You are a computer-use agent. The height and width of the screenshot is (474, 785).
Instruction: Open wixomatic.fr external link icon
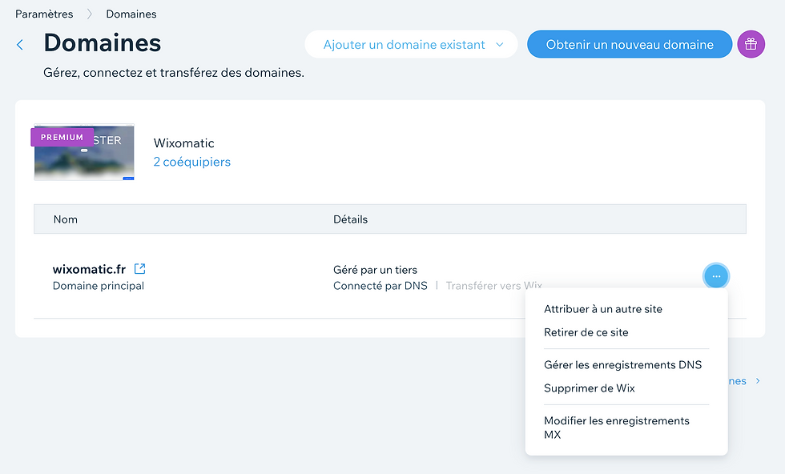[x=139, y=269]
